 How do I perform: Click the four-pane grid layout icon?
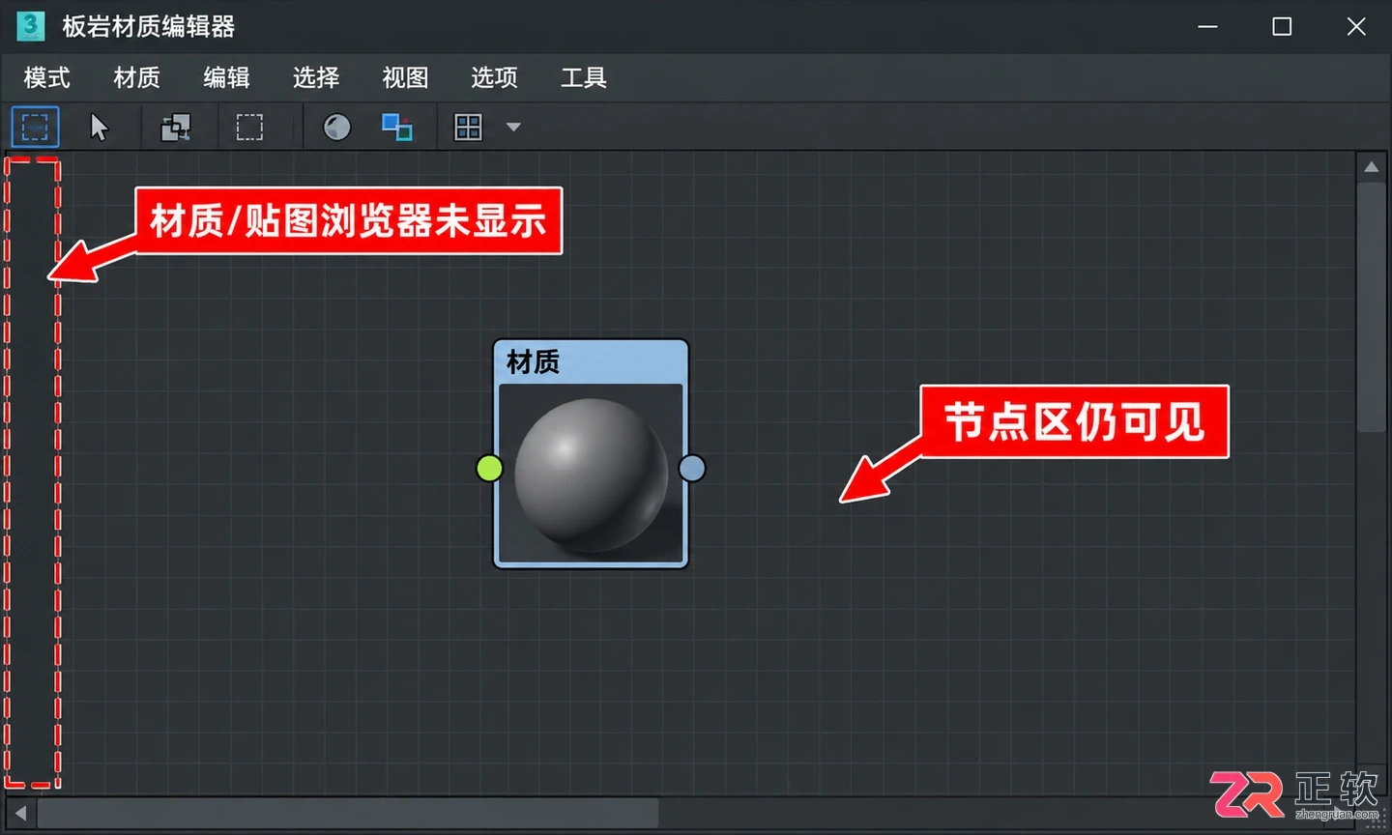coord(468,127)
